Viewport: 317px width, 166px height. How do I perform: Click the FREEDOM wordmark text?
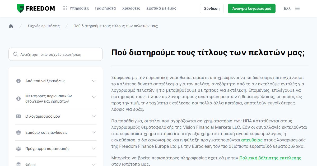click(x=40, y=8)
